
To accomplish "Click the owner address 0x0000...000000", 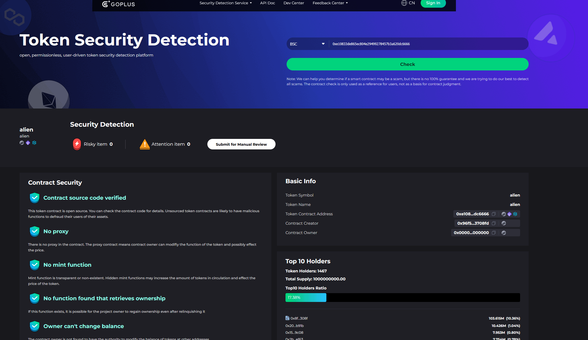I will coord(471,233).
